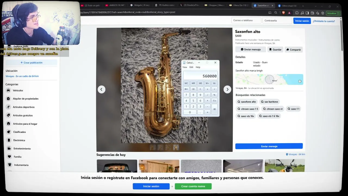This screenshot has height=196, width=348.
Task: Show the previous saxophone photo
Action: (101, 89)
